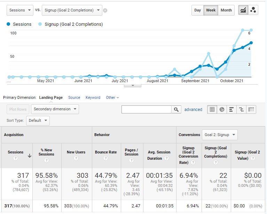Screen dimensions: 267x214
Task: Set chart granularity to Month
Action: tap(226, 10)
